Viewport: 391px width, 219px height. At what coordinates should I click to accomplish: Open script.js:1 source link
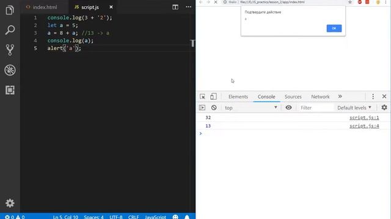pyautogui.click(x=364, y=117)
